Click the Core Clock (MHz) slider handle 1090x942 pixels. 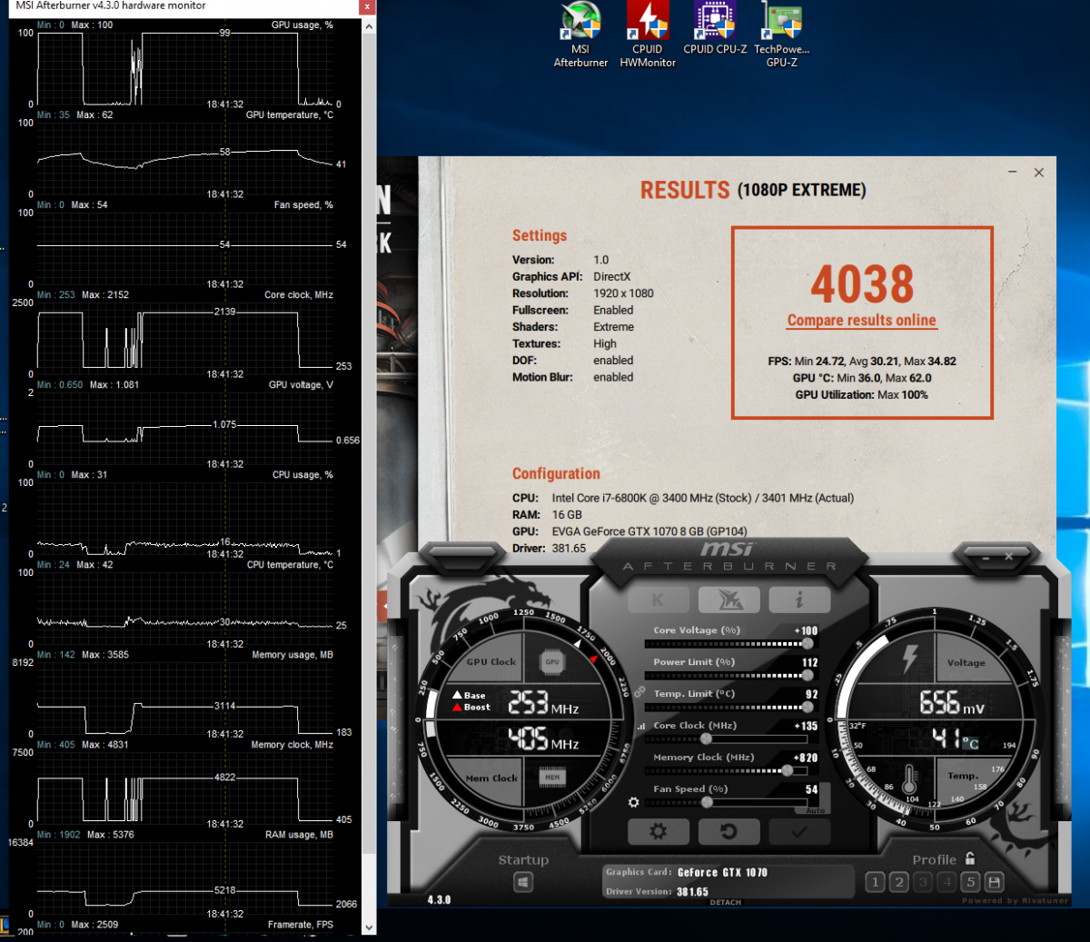pos(706,739)
